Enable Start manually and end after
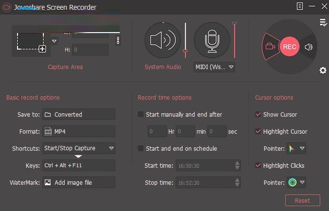This screenshot has height=211, width=329. (x=140, y=114)
